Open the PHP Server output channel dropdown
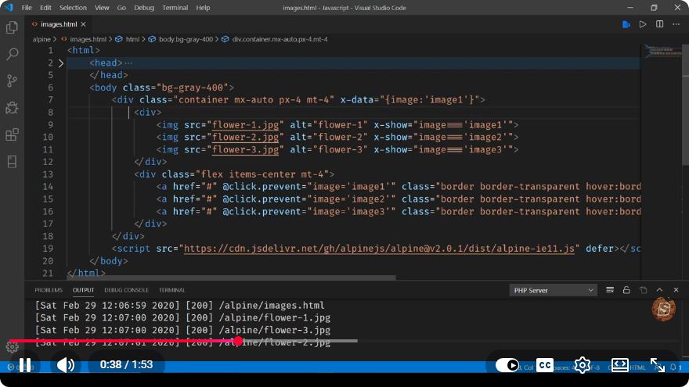The width and height of the screenshot is (689, 387). [x=554, y=290]
